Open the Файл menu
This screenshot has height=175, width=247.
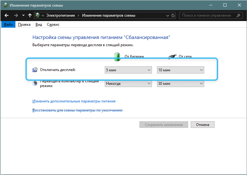coord(8,25)
